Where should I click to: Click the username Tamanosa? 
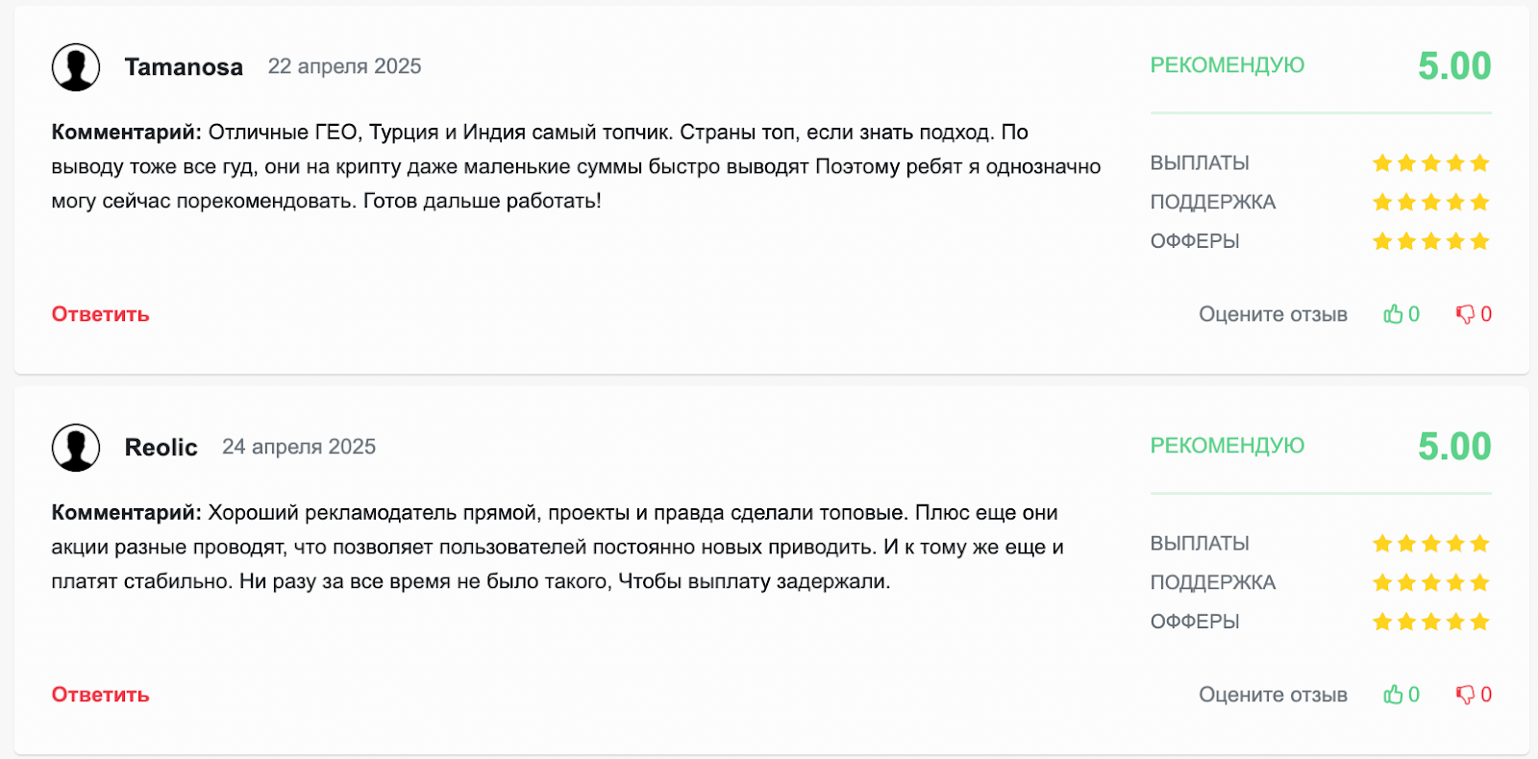(x=184, y=66)
